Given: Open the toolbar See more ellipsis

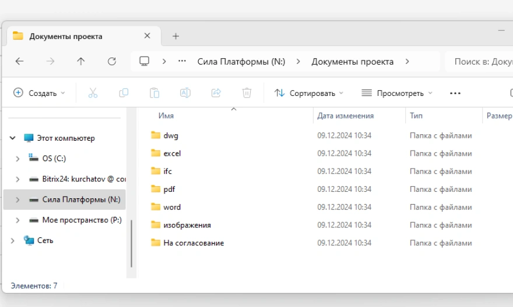Looking at the screenshot, I should (455, 93).
